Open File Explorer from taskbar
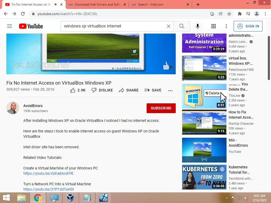271x203 pixels. click(x=21, y=198)
